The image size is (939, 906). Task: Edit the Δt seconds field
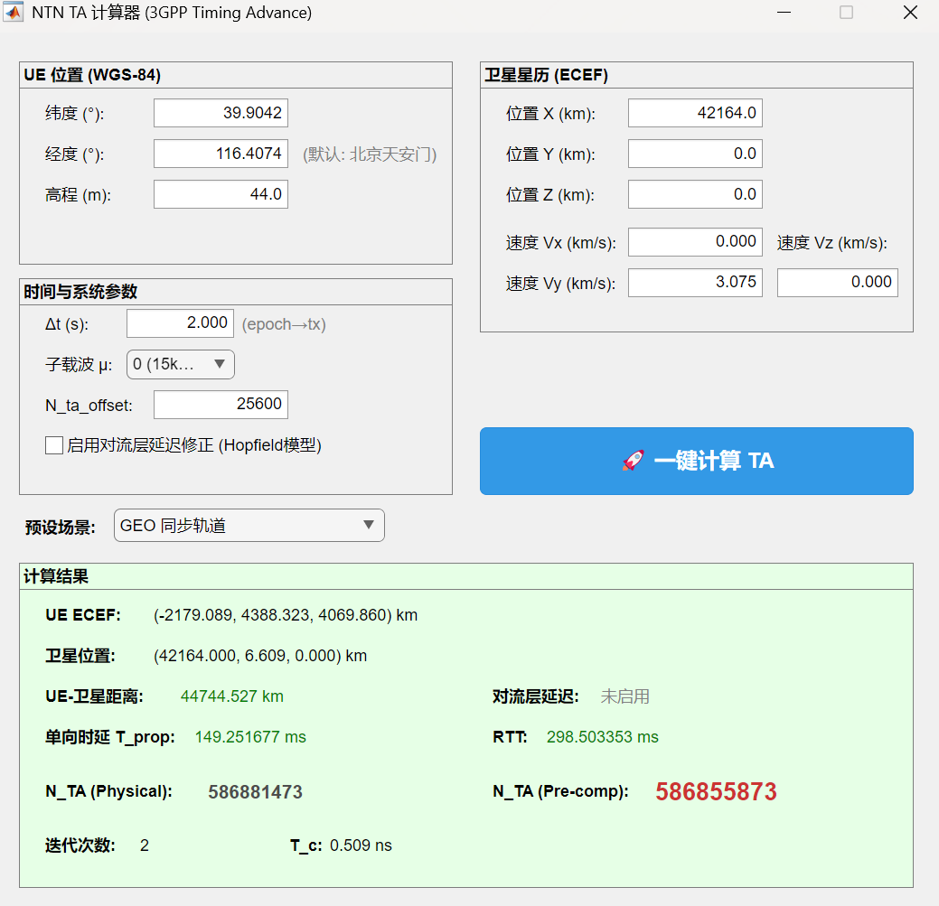tap(180, 322)
